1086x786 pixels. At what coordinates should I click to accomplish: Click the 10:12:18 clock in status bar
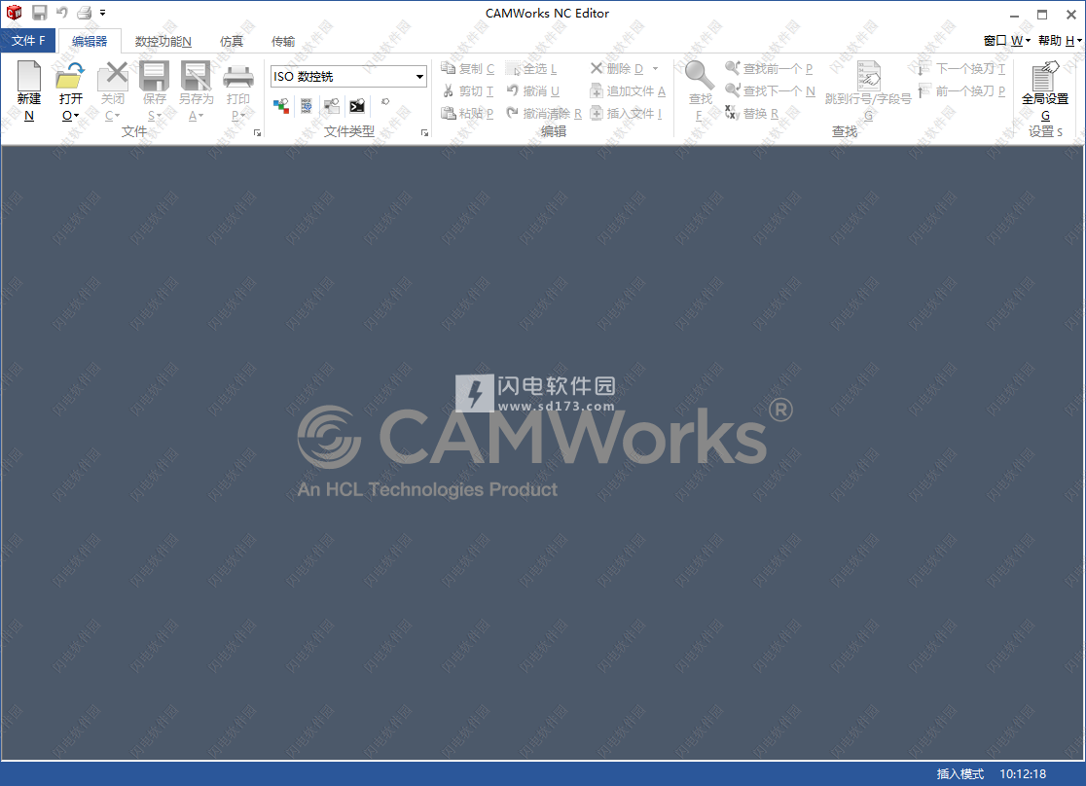click(1023, 774)
